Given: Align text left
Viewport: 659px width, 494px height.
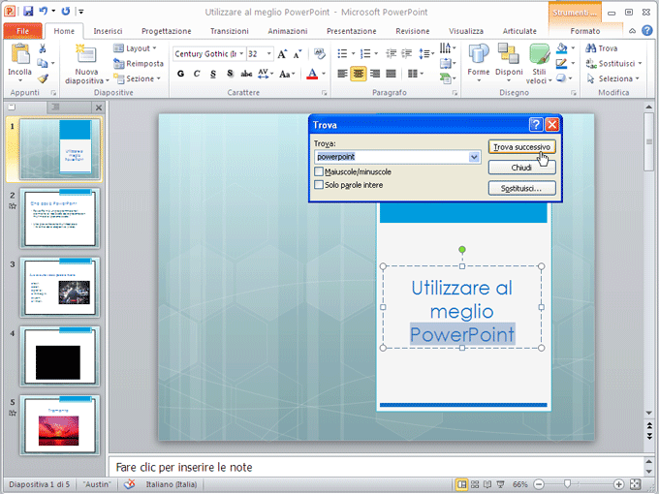Looking at the screenshot, I should [x=342, y=74].
